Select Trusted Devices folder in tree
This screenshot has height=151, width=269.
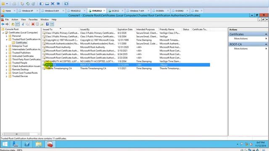(20, 76)
